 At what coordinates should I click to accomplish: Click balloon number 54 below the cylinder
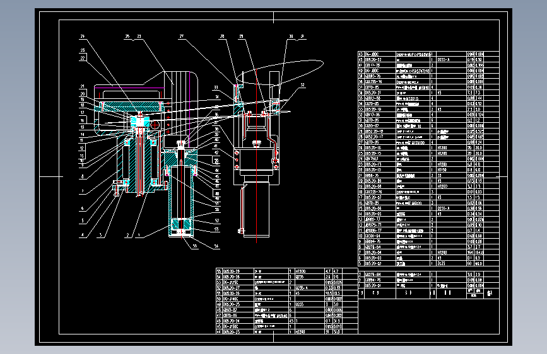point(216,246)
